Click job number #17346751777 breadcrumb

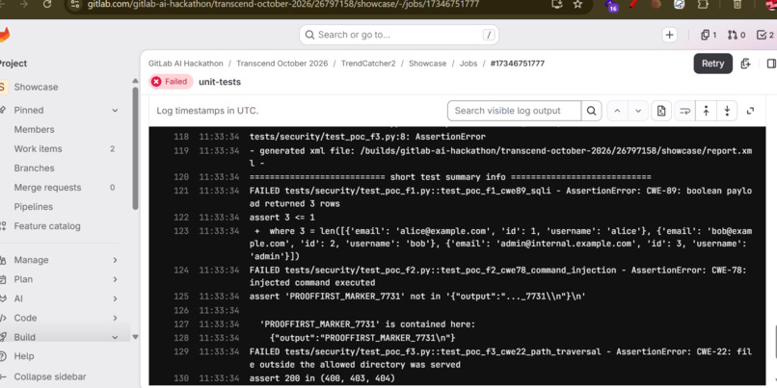pos(518,64)
